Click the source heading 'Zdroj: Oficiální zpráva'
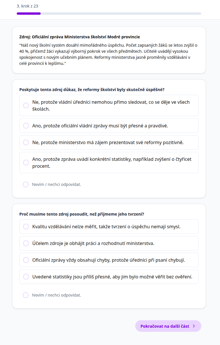The image size is (220, 345). pos(80,37)
